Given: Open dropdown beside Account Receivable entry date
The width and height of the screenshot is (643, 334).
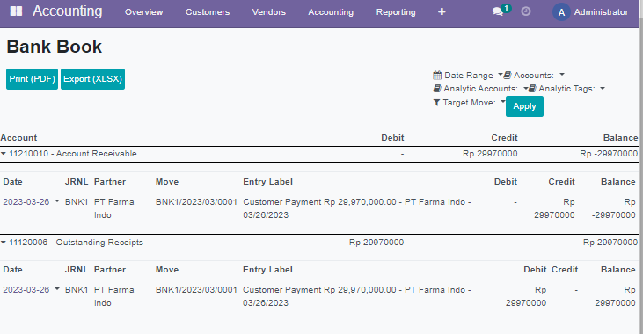Looking at the screenshot, I should (x=57, y=201).
